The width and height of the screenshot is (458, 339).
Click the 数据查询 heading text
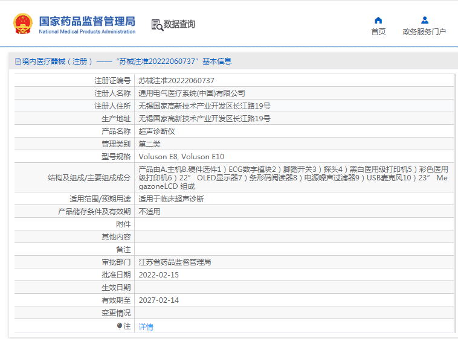coord(179,24)
